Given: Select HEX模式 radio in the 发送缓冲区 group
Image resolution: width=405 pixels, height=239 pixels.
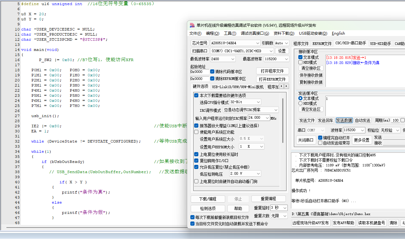Looking at the screenshot, I should pos(300,103).
